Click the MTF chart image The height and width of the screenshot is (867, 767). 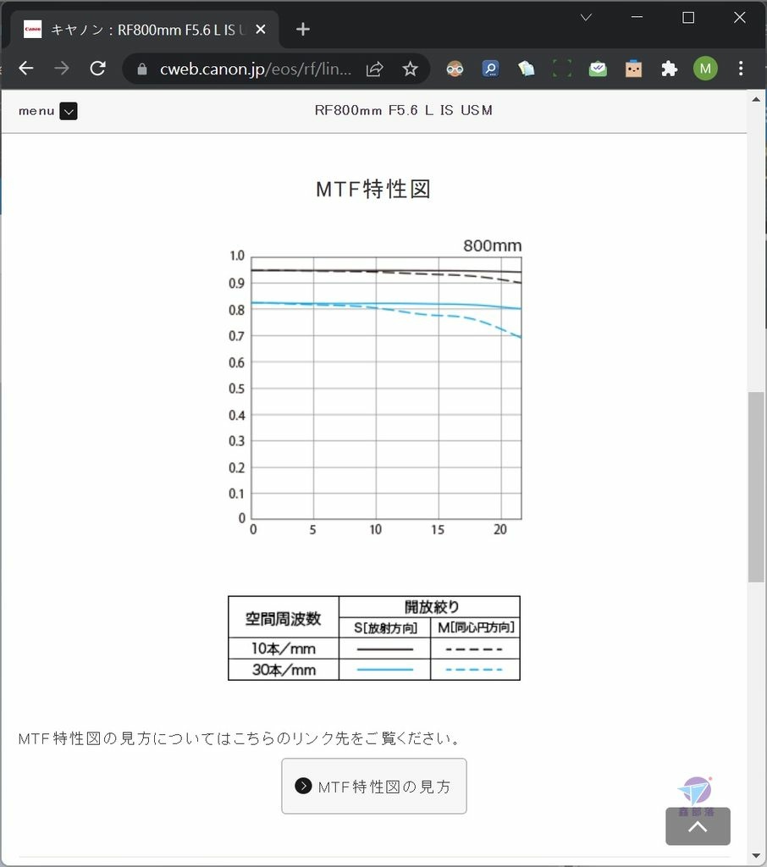click(374, 387)
